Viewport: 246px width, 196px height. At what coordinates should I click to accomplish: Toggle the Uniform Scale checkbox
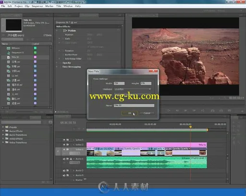[88, 47]
